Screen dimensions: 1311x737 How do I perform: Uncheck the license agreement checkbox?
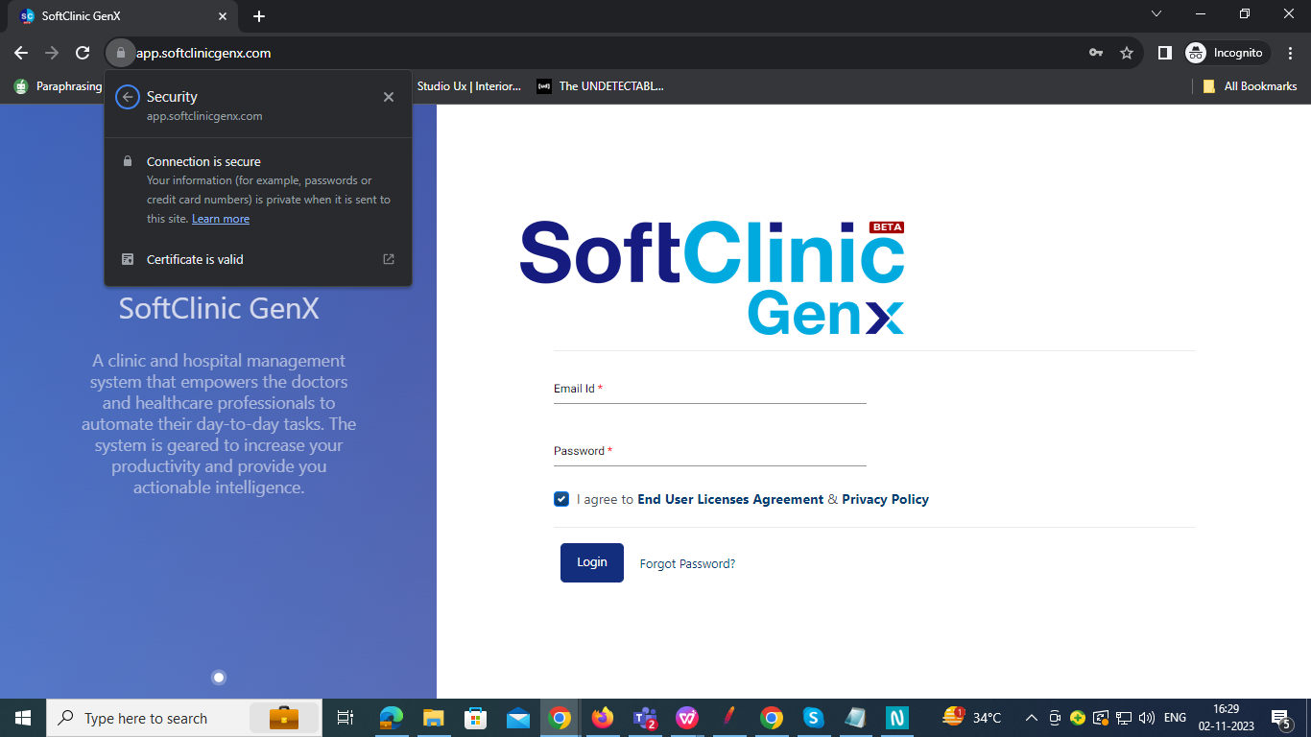(561, 499)
